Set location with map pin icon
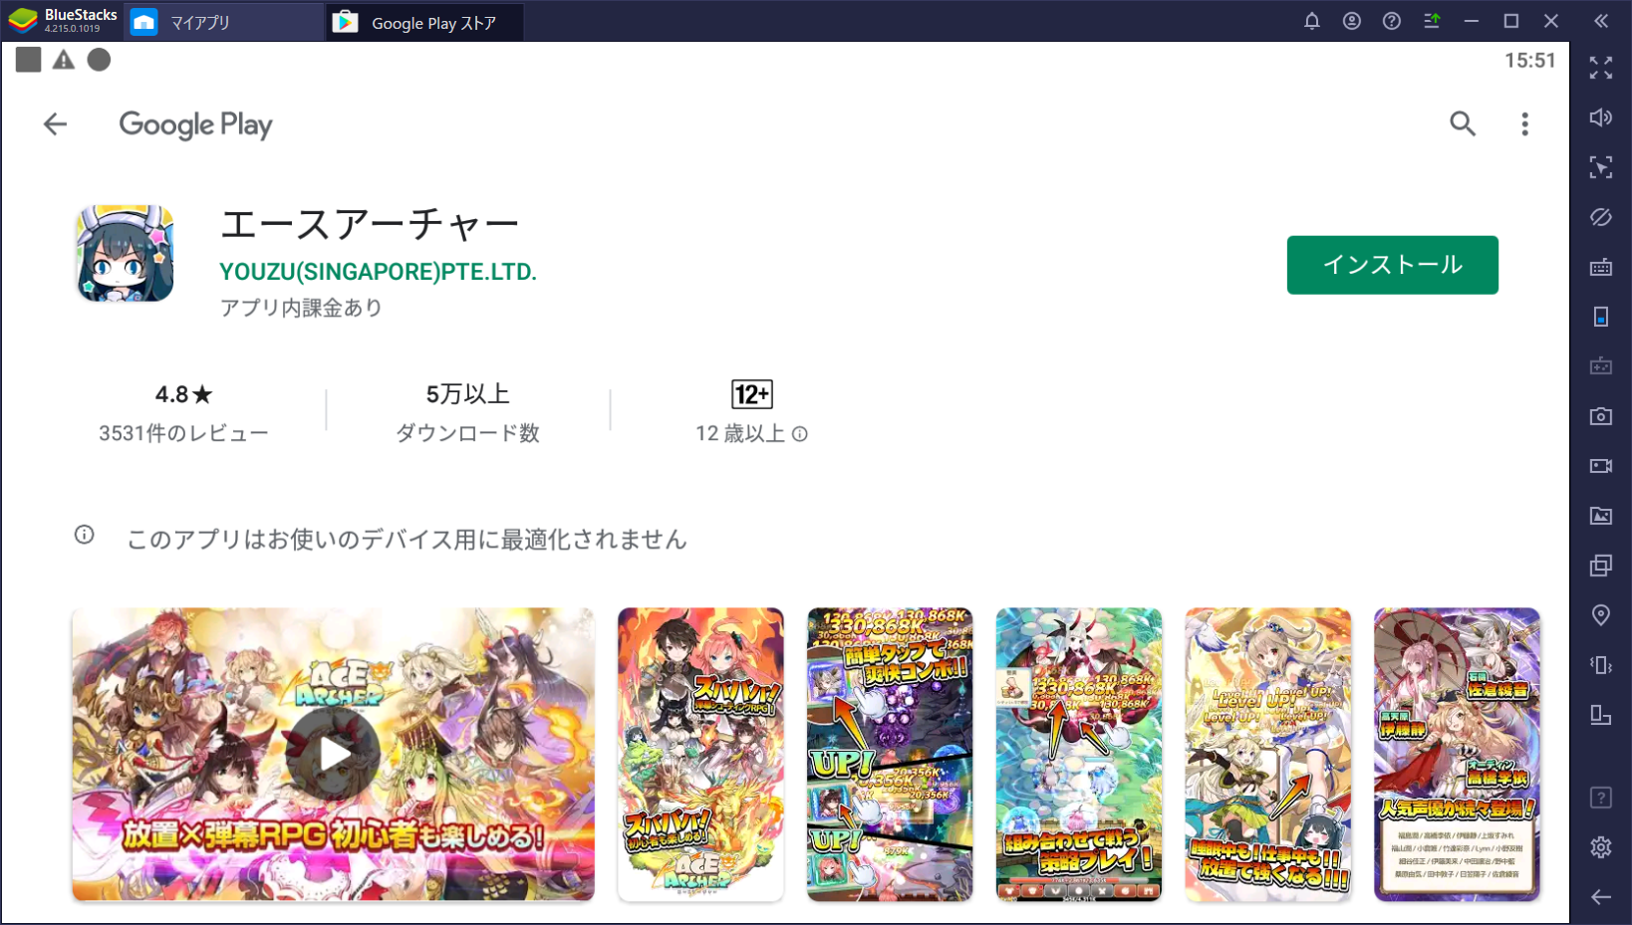 (x=1601, y=615)
